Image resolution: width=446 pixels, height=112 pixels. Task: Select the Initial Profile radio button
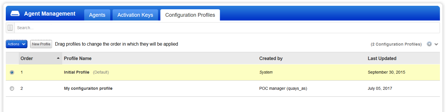(x=12, y=72)
